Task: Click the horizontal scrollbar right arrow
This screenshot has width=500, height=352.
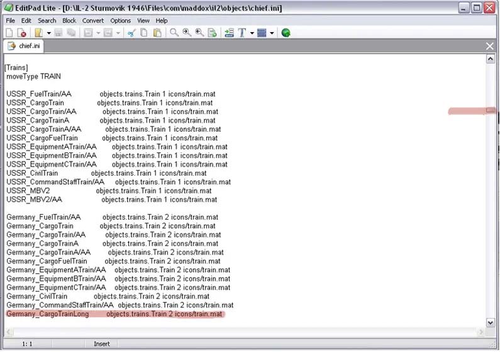Action: click(481, 332)
